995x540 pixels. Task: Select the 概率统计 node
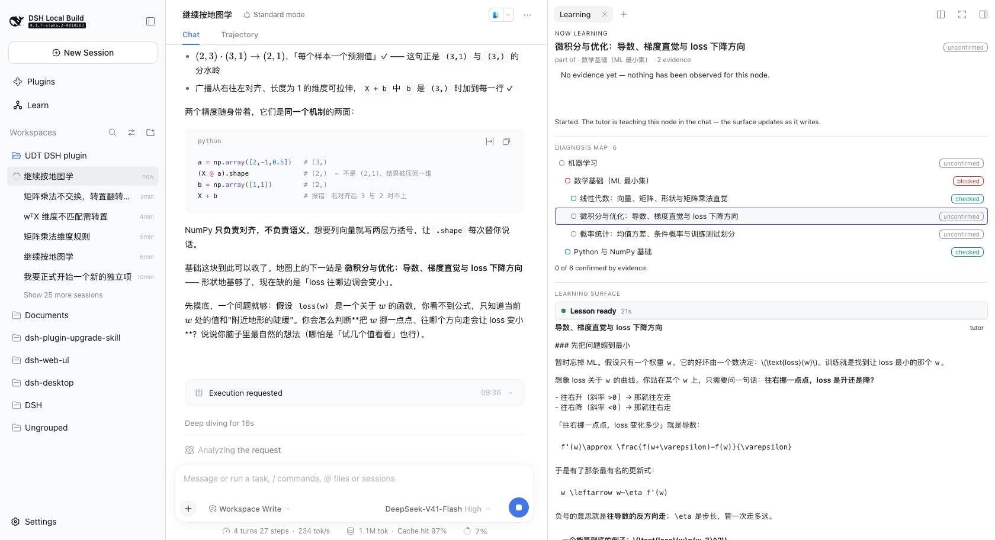[771, 234]
